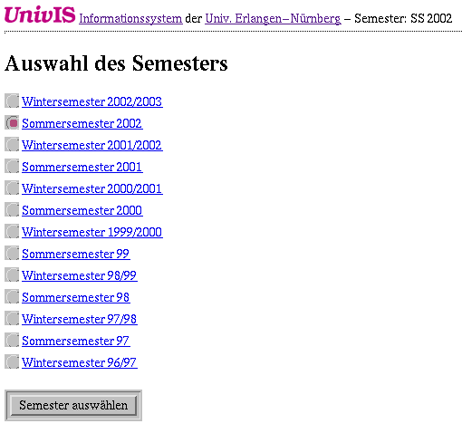Follow the Sommersemester 97 link
The image size is (462, 443).
(76, 341)
